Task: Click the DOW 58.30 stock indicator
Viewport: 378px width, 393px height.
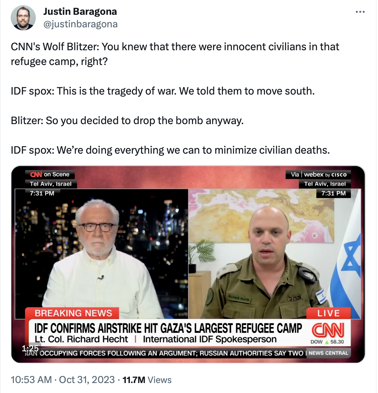Action: pos(327,342)
